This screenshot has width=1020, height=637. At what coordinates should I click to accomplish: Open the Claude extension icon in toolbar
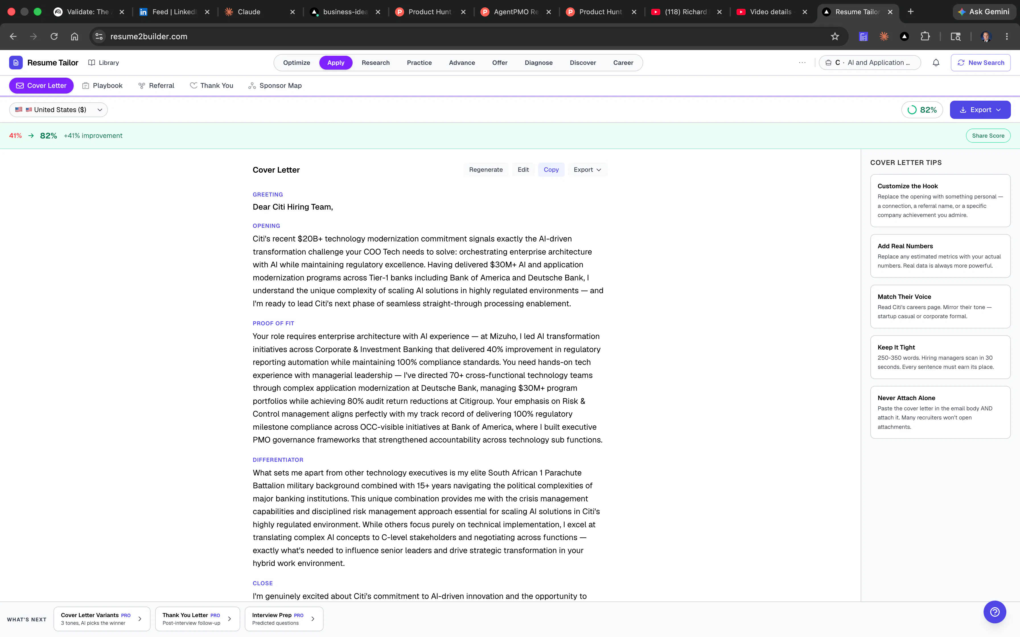pos(884,37)
